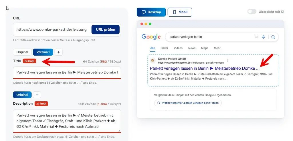Click the 158 Zeichen description counter
The width and height of the screenshot is (293, 141).
(99, 104)
